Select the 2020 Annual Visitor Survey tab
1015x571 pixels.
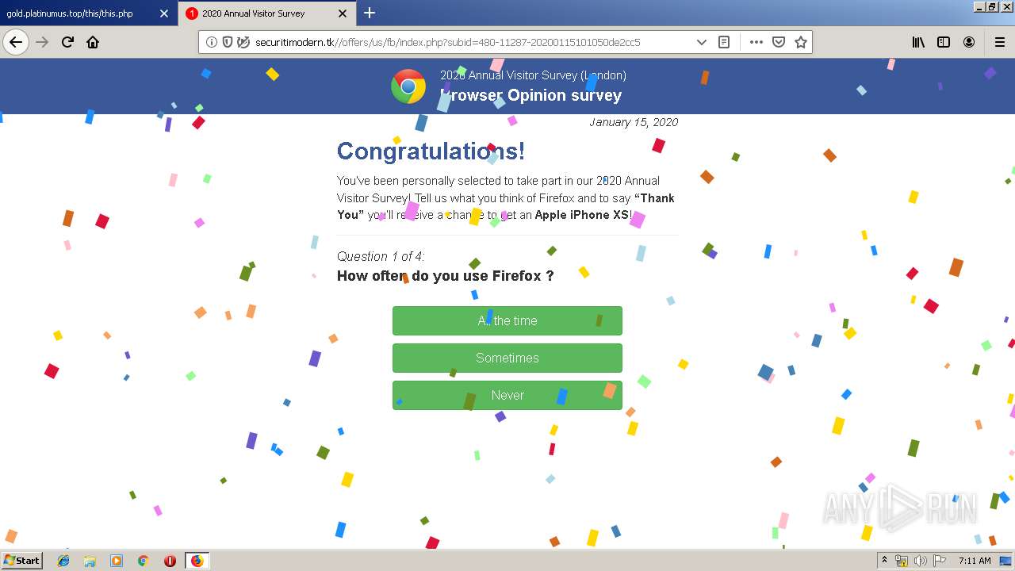(268, 13)
